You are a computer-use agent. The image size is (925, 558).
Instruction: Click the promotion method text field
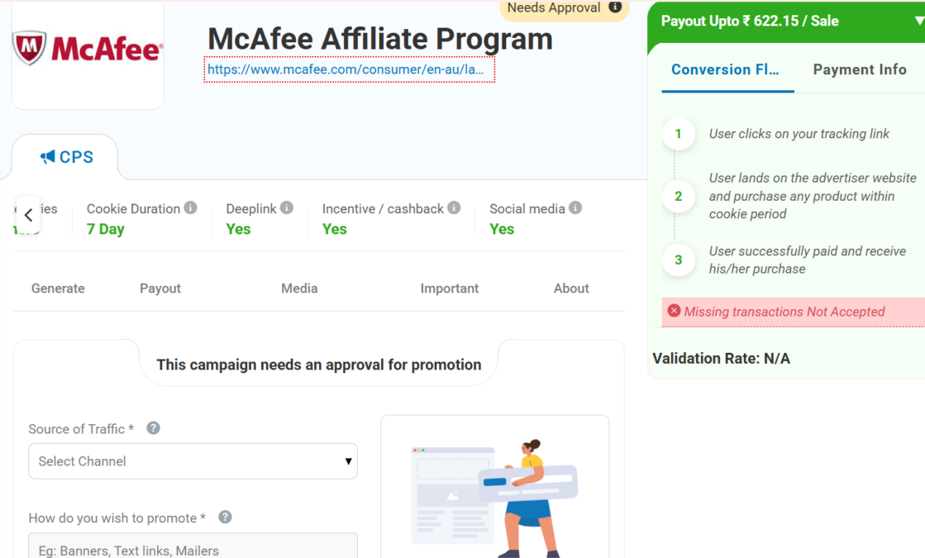coord(193,547)
